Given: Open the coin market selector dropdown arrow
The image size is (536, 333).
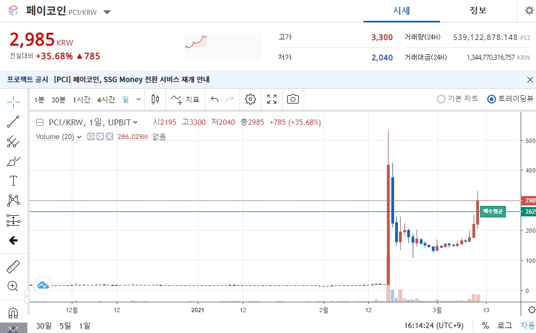Looking at the screenshot, I should 107,12.
